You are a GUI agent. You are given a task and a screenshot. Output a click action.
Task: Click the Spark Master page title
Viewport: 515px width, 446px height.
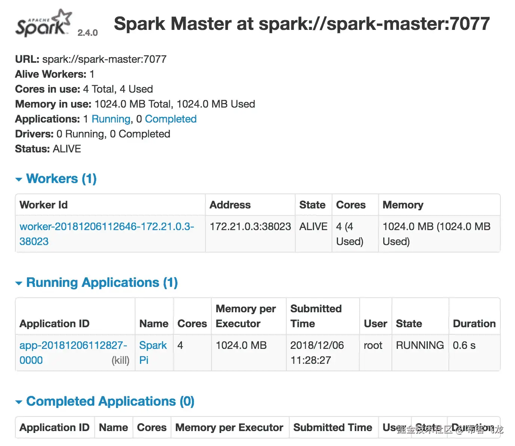pos(302,24)
